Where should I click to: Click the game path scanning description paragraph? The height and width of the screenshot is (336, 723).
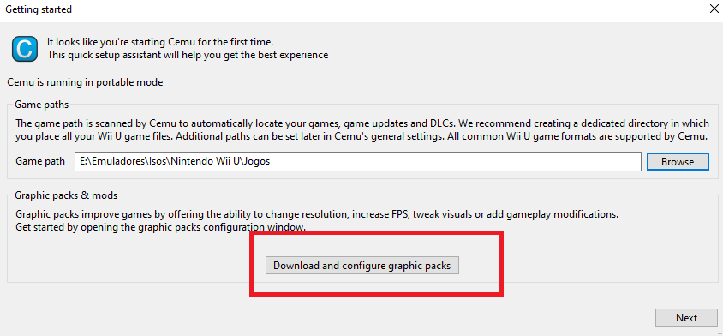362,130
